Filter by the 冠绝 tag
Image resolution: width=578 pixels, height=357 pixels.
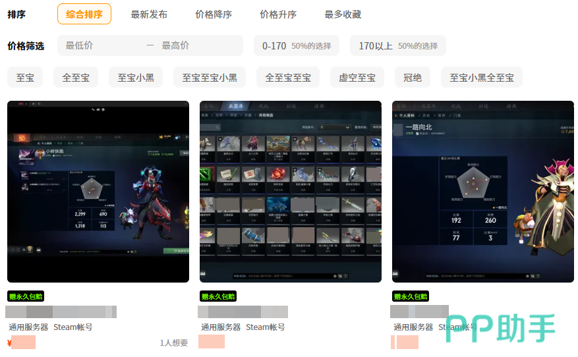(x=412, y=77)
